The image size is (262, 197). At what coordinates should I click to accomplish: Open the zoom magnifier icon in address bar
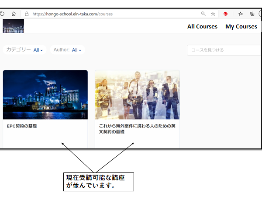click(x=203, y=14)
